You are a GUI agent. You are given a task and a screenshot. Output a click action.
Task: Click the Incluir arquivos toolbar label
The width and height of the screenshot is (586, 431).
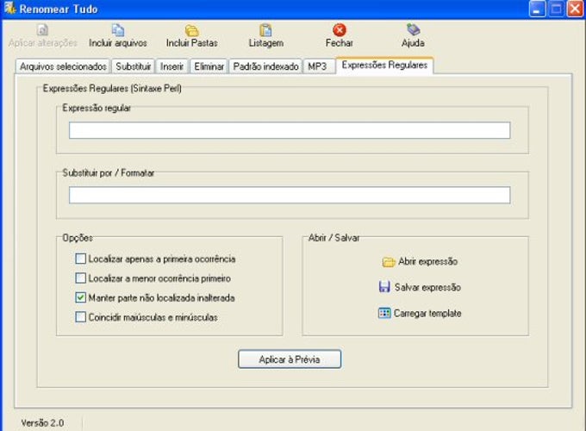[x=118, y=43]
